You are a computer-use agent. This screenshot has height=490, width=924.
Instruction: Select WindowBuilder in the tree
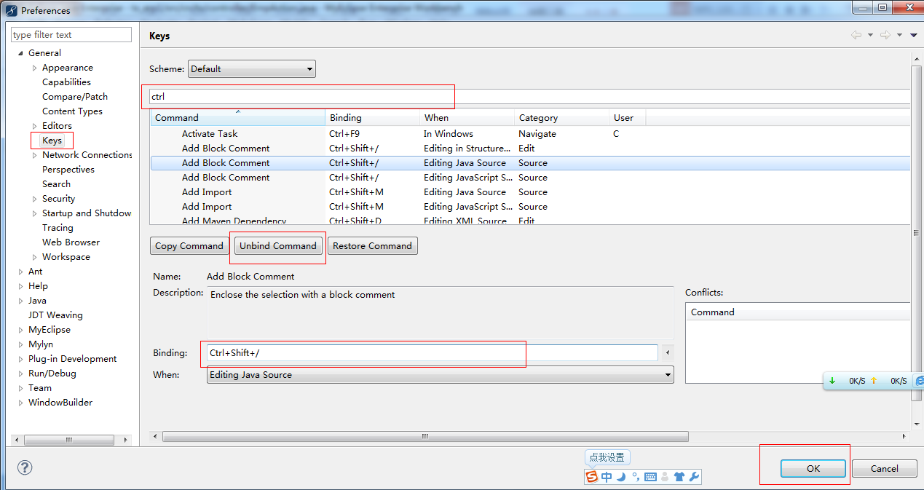click(x=60, y=403)
